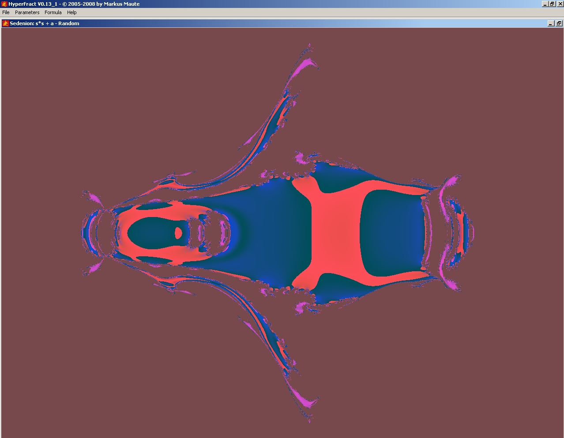Viewport: 564px width, 438px height.
Task: Open the Help menu
Action: [x=71, y=12]
